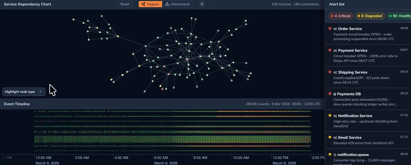
Task: Expand the Highlight node type plus button
Action: pyautogui.click(x=40, y=92)
